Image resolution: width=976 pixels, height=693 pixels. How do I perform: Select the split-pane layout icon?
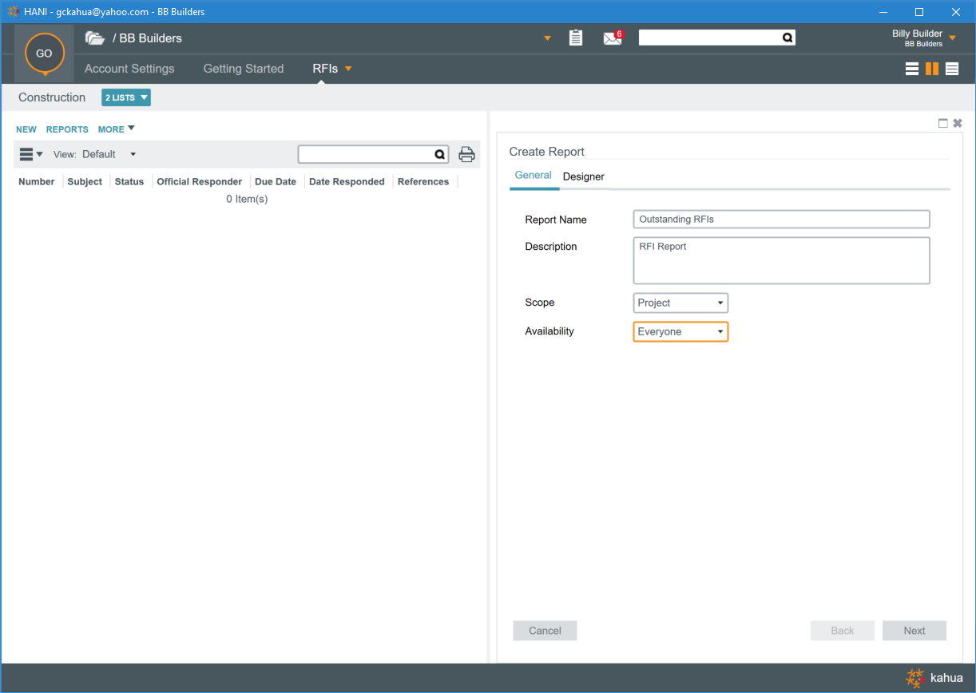pyautogui.click(x=931, y=69)
